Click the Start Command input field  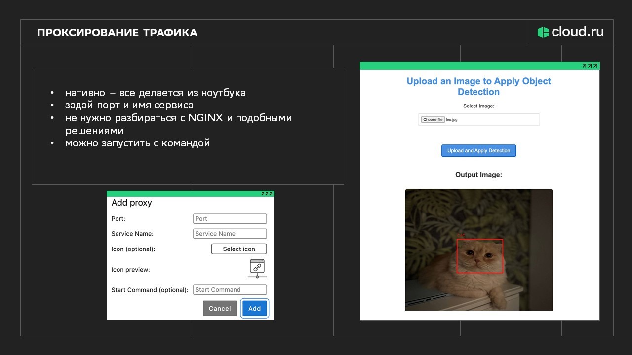[x=230, y=289]
